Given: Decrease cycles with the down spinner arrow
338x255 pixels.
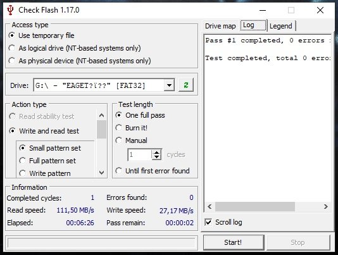Looking at the screenshot, I should point(157,158).
